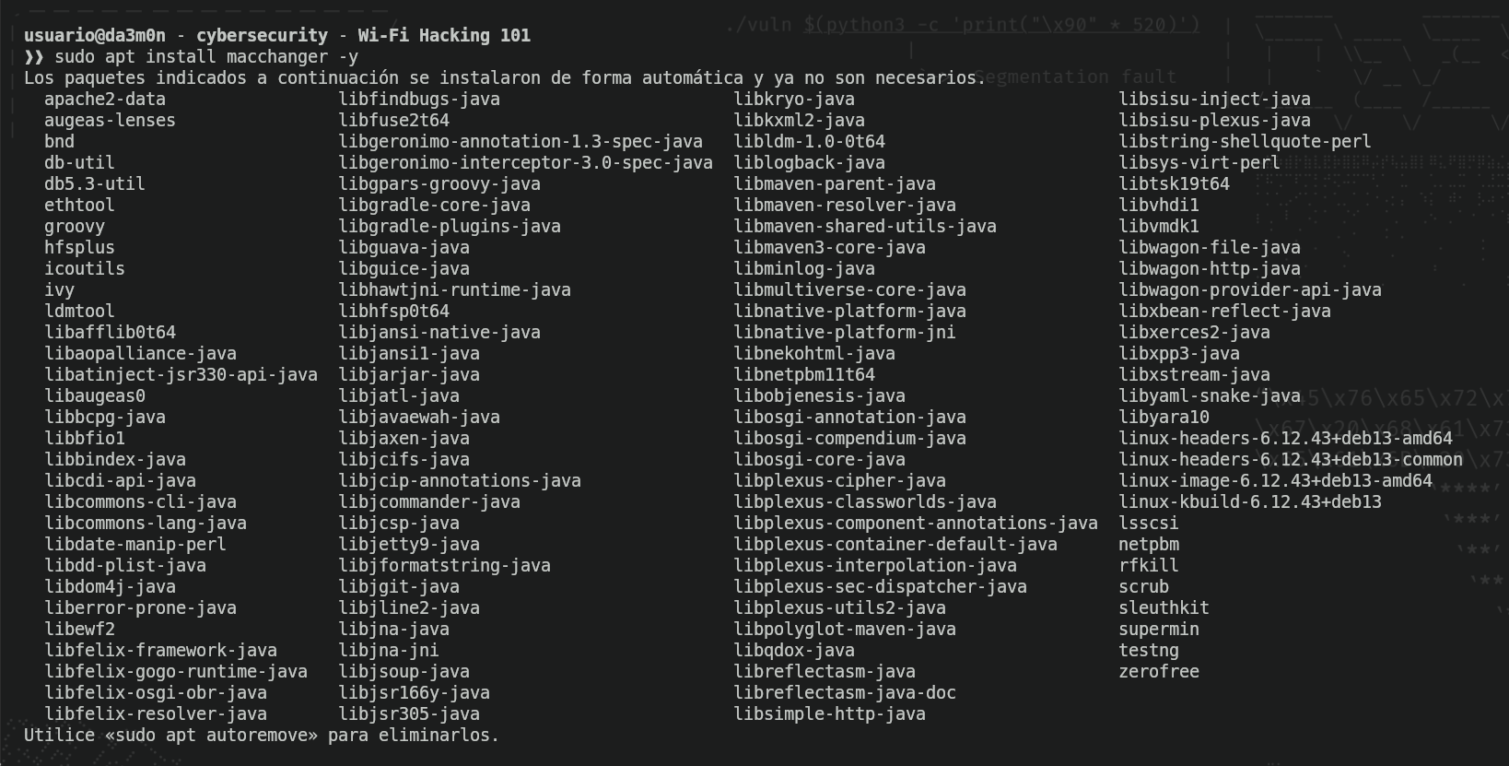
Task: Click the "rfkill" package name
Action: point(1149,566)
